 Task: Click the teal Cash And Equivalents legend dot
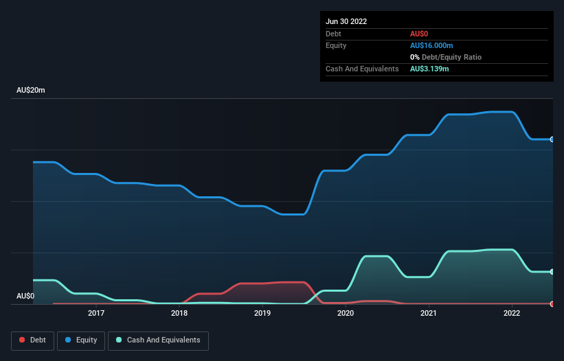pyautogui.click(x=119, y=340)
